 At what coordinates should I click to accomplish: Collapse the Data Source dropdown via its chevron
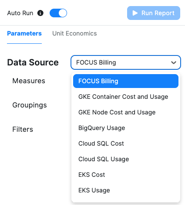174,62
